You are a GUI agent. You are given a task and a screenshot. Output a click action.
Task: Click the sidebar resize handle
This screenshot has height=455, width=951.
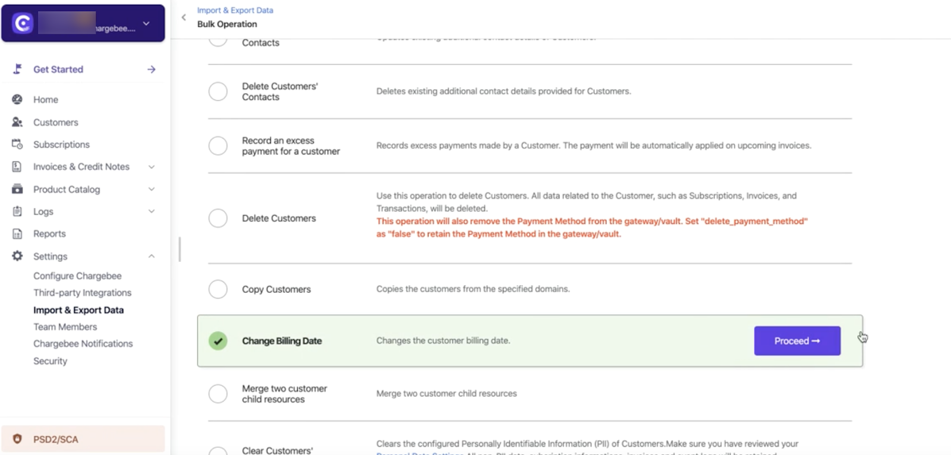180,249
